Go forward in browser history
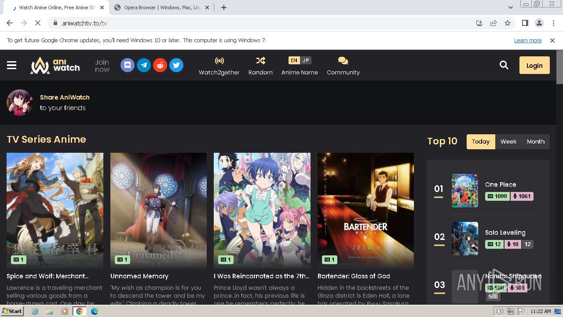563x317 pixels. point(24,23)
